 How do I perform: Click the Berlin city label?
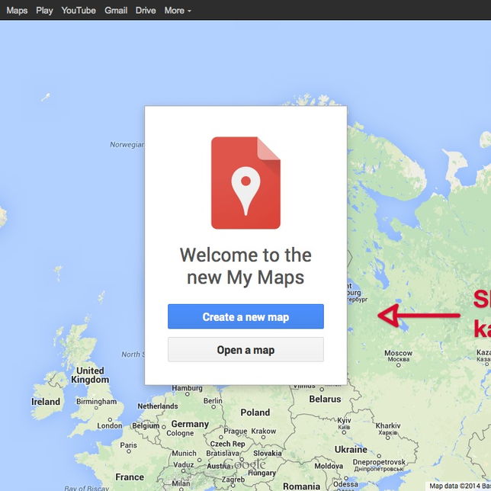213,401
